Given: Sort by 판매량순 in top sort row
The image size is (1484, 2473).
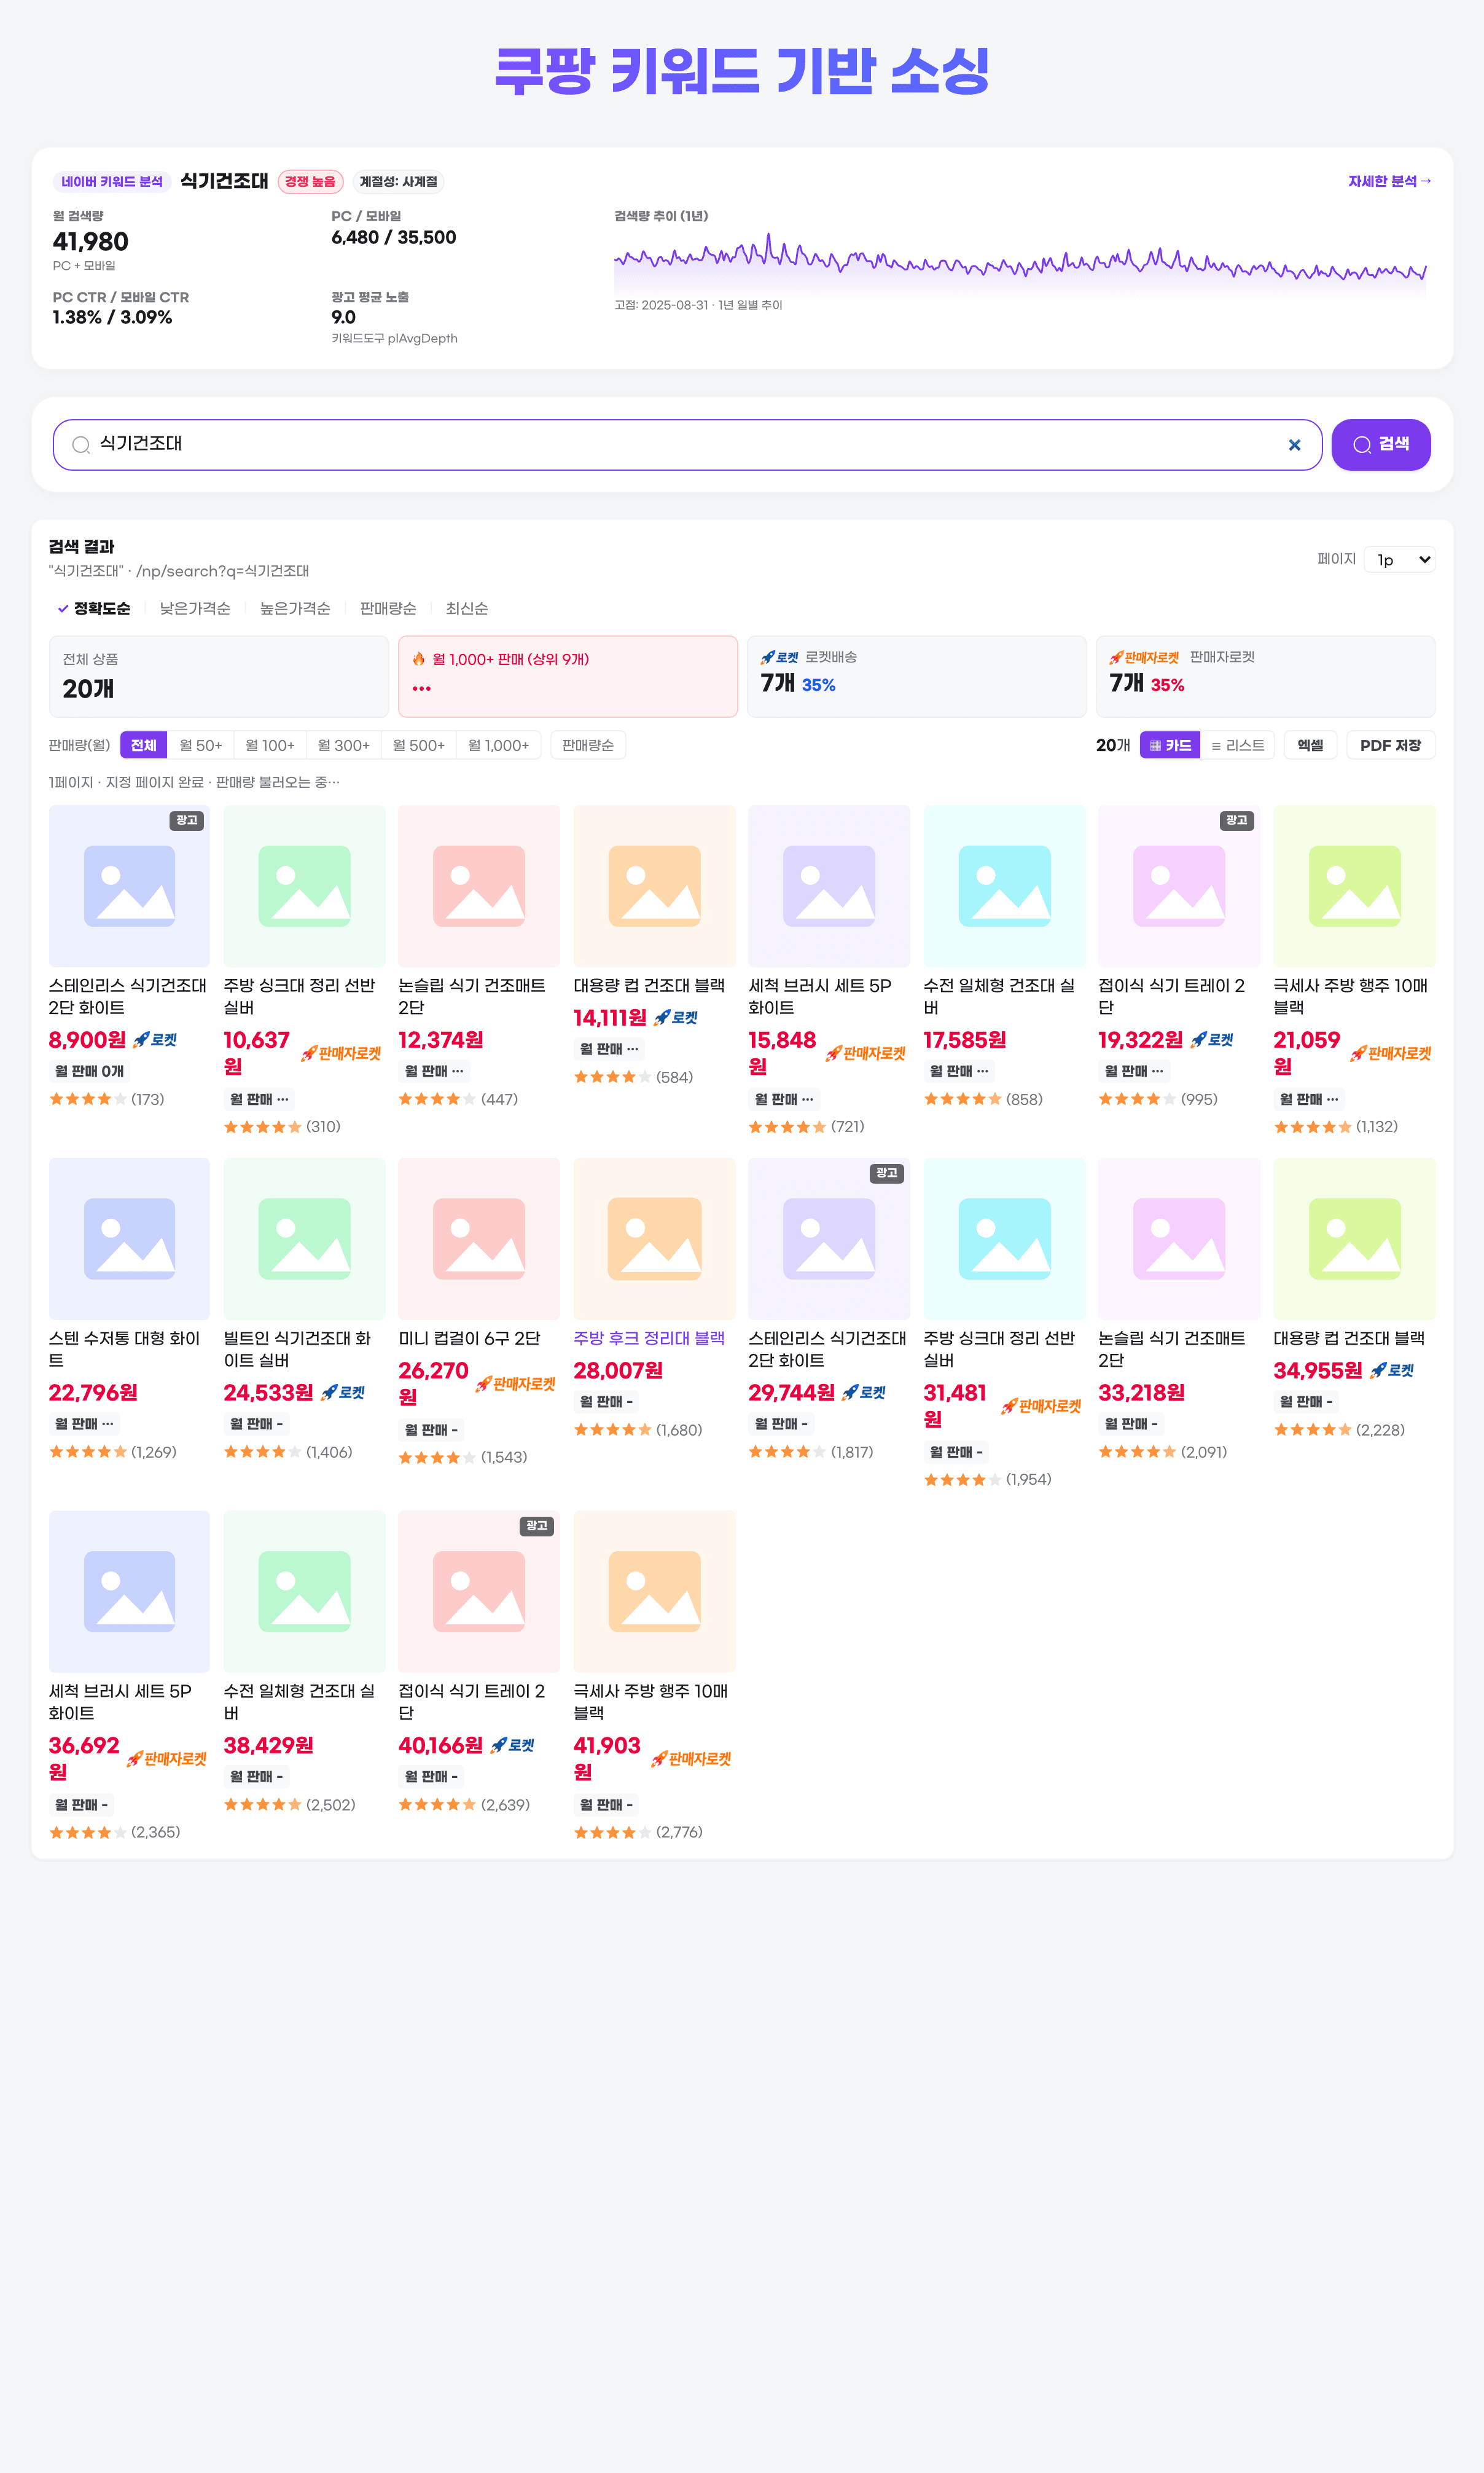Looking at the screenshot, I should tap(388, 608).
